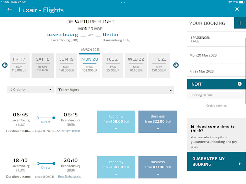
Task: Expand Business fare from 477.00 EUR
Action: pyautogui.click(x=158, y=167)
